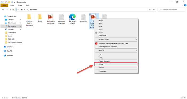
Task: Choose Properties from the context menu
Action: click(116, 71)
